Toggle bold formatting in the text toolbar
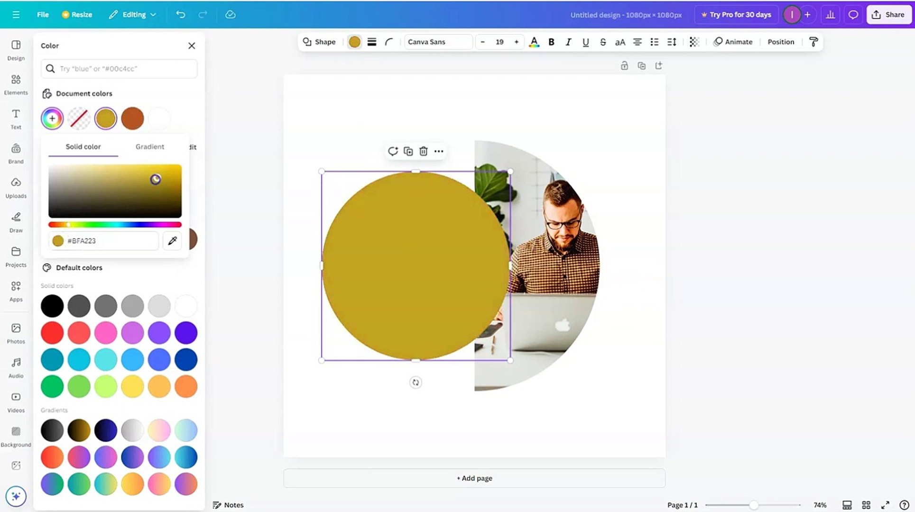Image resolution: width=915 pixels, height=512 pixels. [551, 42]
